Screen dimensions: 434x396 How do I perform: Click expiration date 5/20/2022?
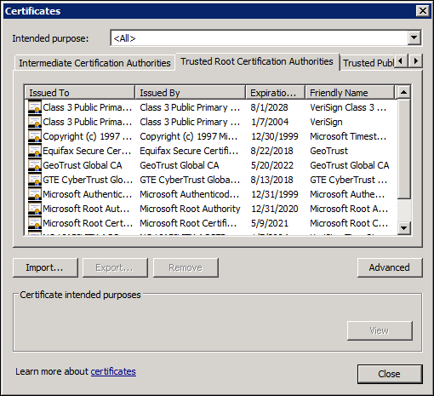[x=272, y=165]
